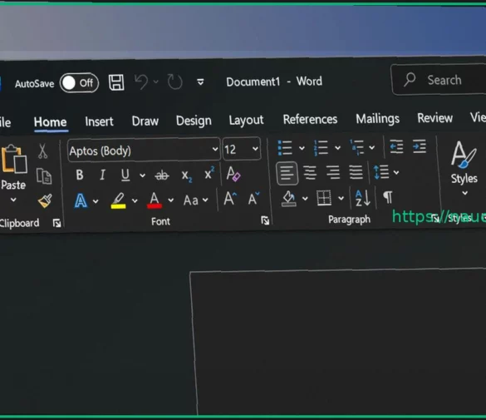Viewport: 486px width, 420px height.
Task: Apply bulleted list
Action: 285,148
